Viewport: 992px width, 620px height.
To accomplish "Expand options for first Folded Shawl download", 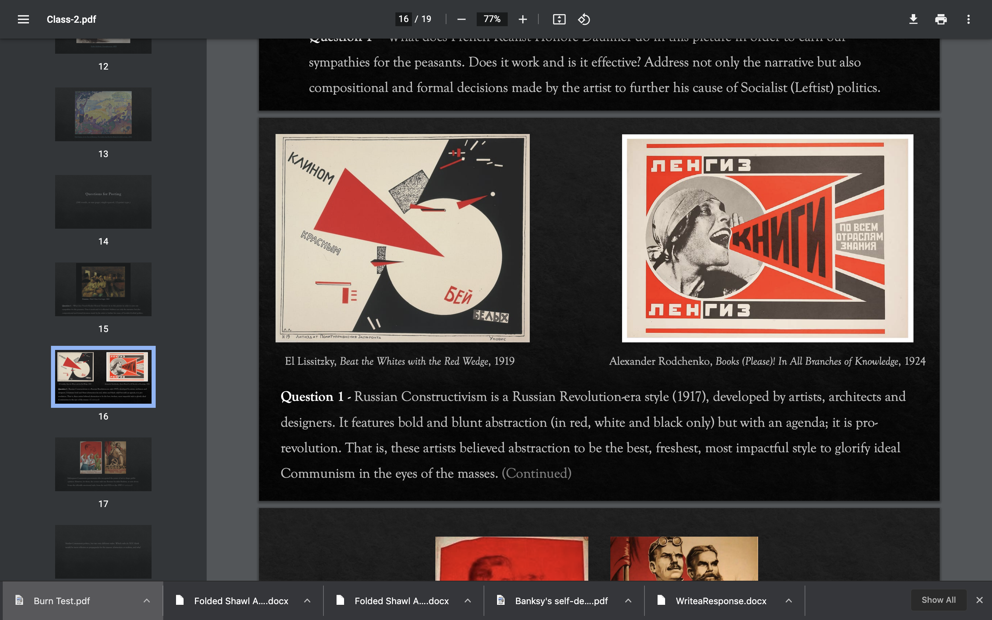I will [307, 601].
